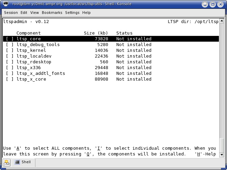Screen dimensions: 227x170
Task: Toggle the ltsp_kernel checkbox
Action: [10, 50]
